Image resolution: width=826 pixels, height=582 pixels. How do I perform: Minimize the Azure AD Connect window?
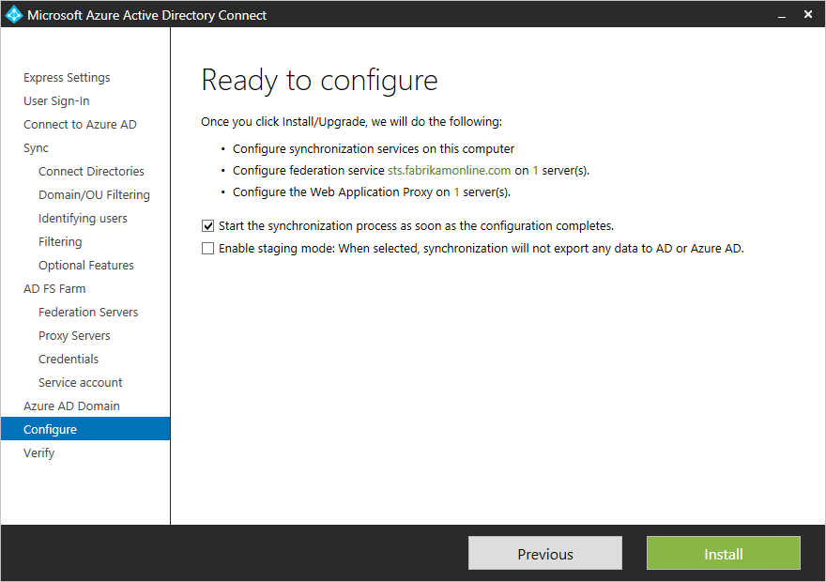click(782, 15)
